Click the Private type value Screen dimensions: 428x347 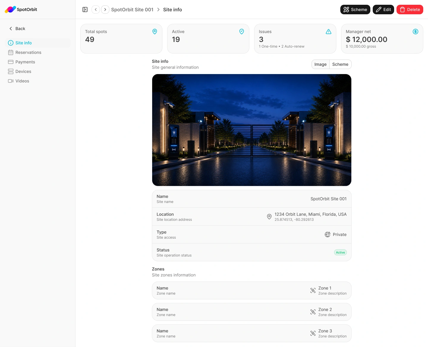(340, 235)
